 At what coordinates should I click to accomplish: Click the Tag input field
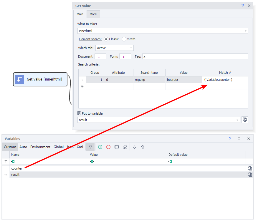195,57
